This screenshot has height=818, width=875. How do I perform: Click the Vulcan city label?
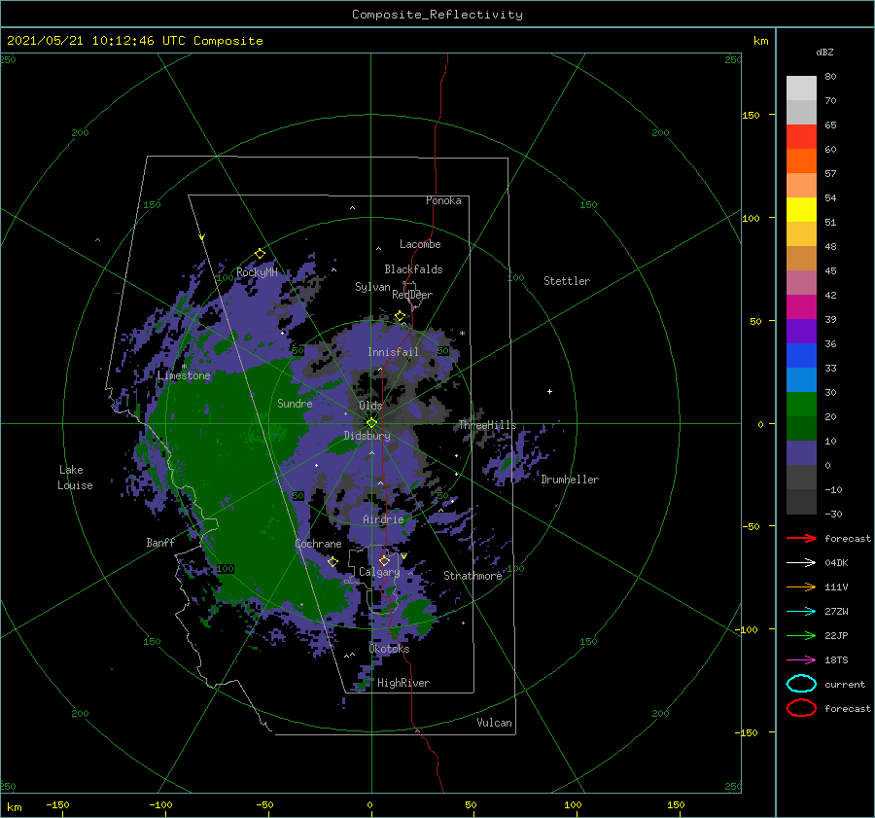[495, 723]
